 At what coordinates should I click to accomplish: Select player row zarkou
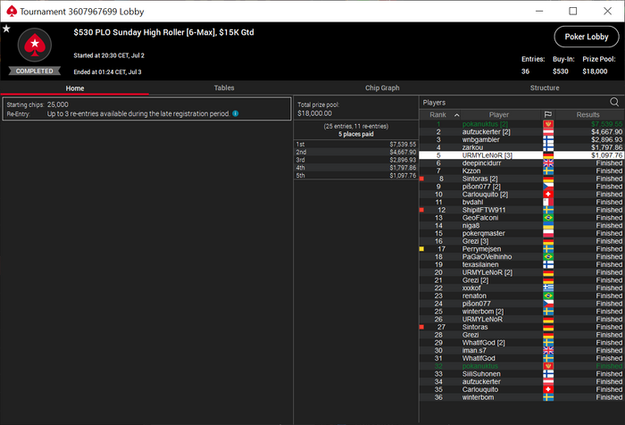tap(521, 147)
